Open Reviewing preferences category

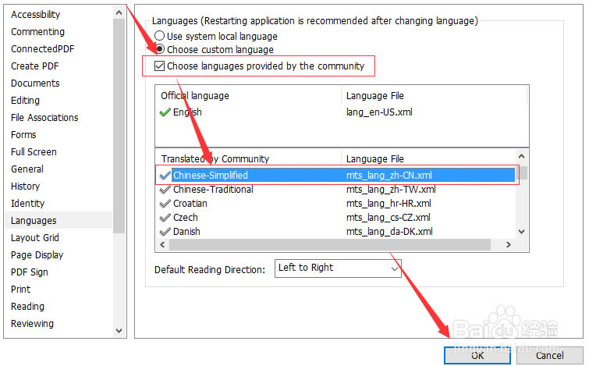[x=32, y=324]
